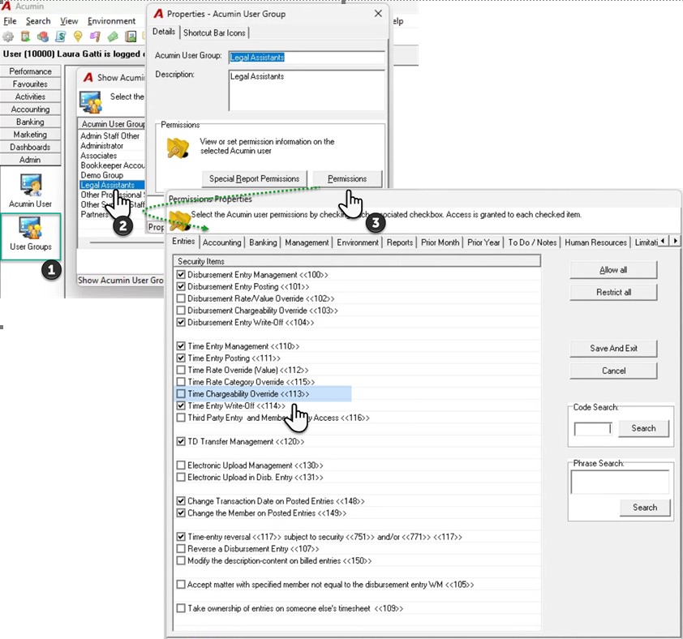Click Save And Exit button
This screenshot has height=639, width=683.
click(613, 349)
